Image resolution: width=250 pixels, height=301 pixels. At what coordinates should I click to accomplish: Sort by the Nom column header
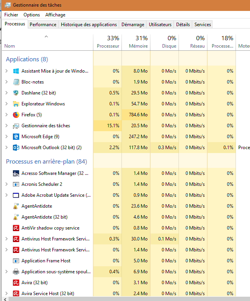click(x=47, y=43)
